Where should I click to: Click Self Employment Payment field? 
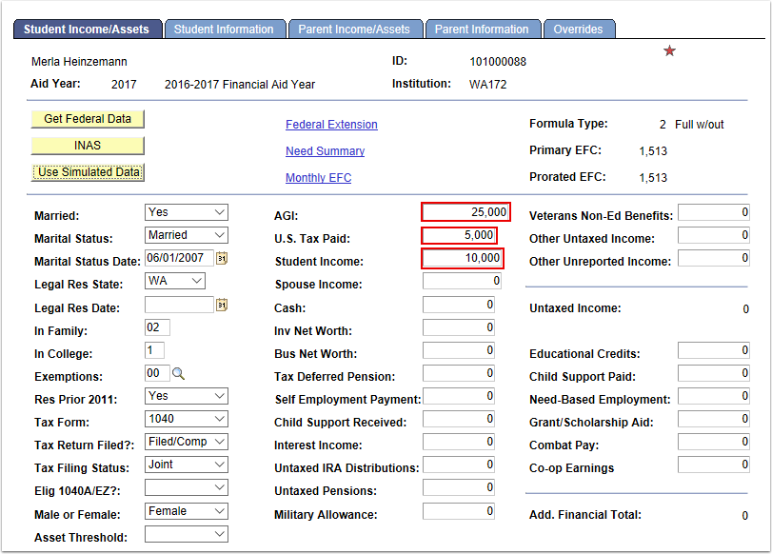point(459,396)
